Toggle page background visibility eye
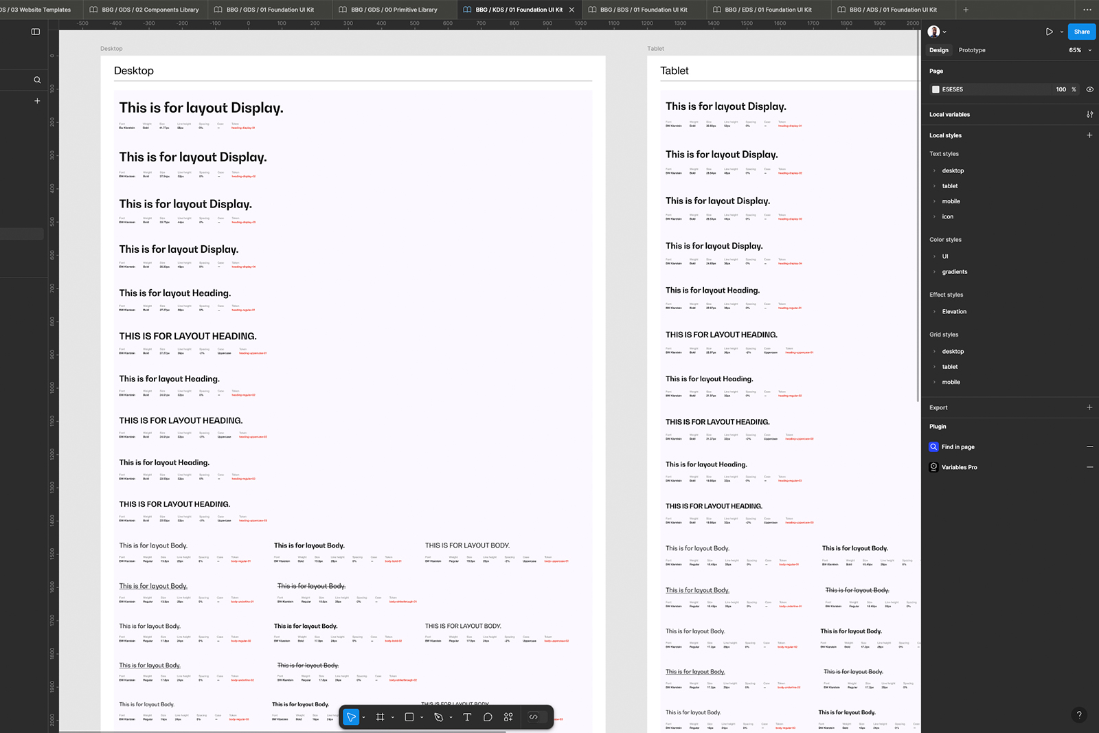The height and width of the screenshot is (733, 1099). tap(1089, 89)
